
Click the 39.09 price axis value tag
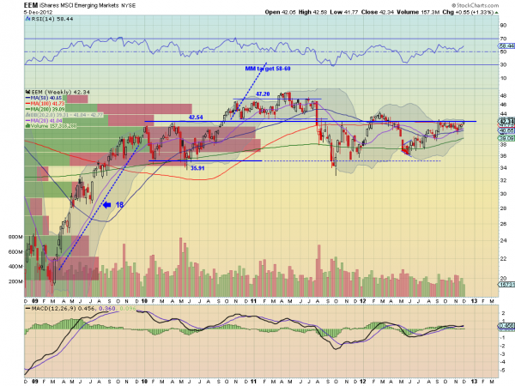tap(506, 138)
